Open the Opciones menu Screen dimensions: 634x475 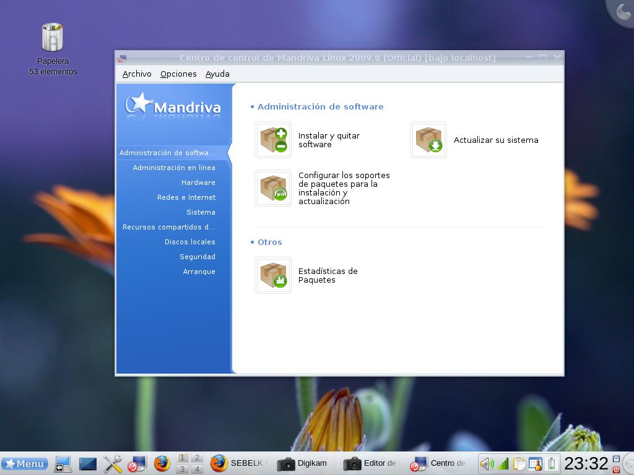178,74
